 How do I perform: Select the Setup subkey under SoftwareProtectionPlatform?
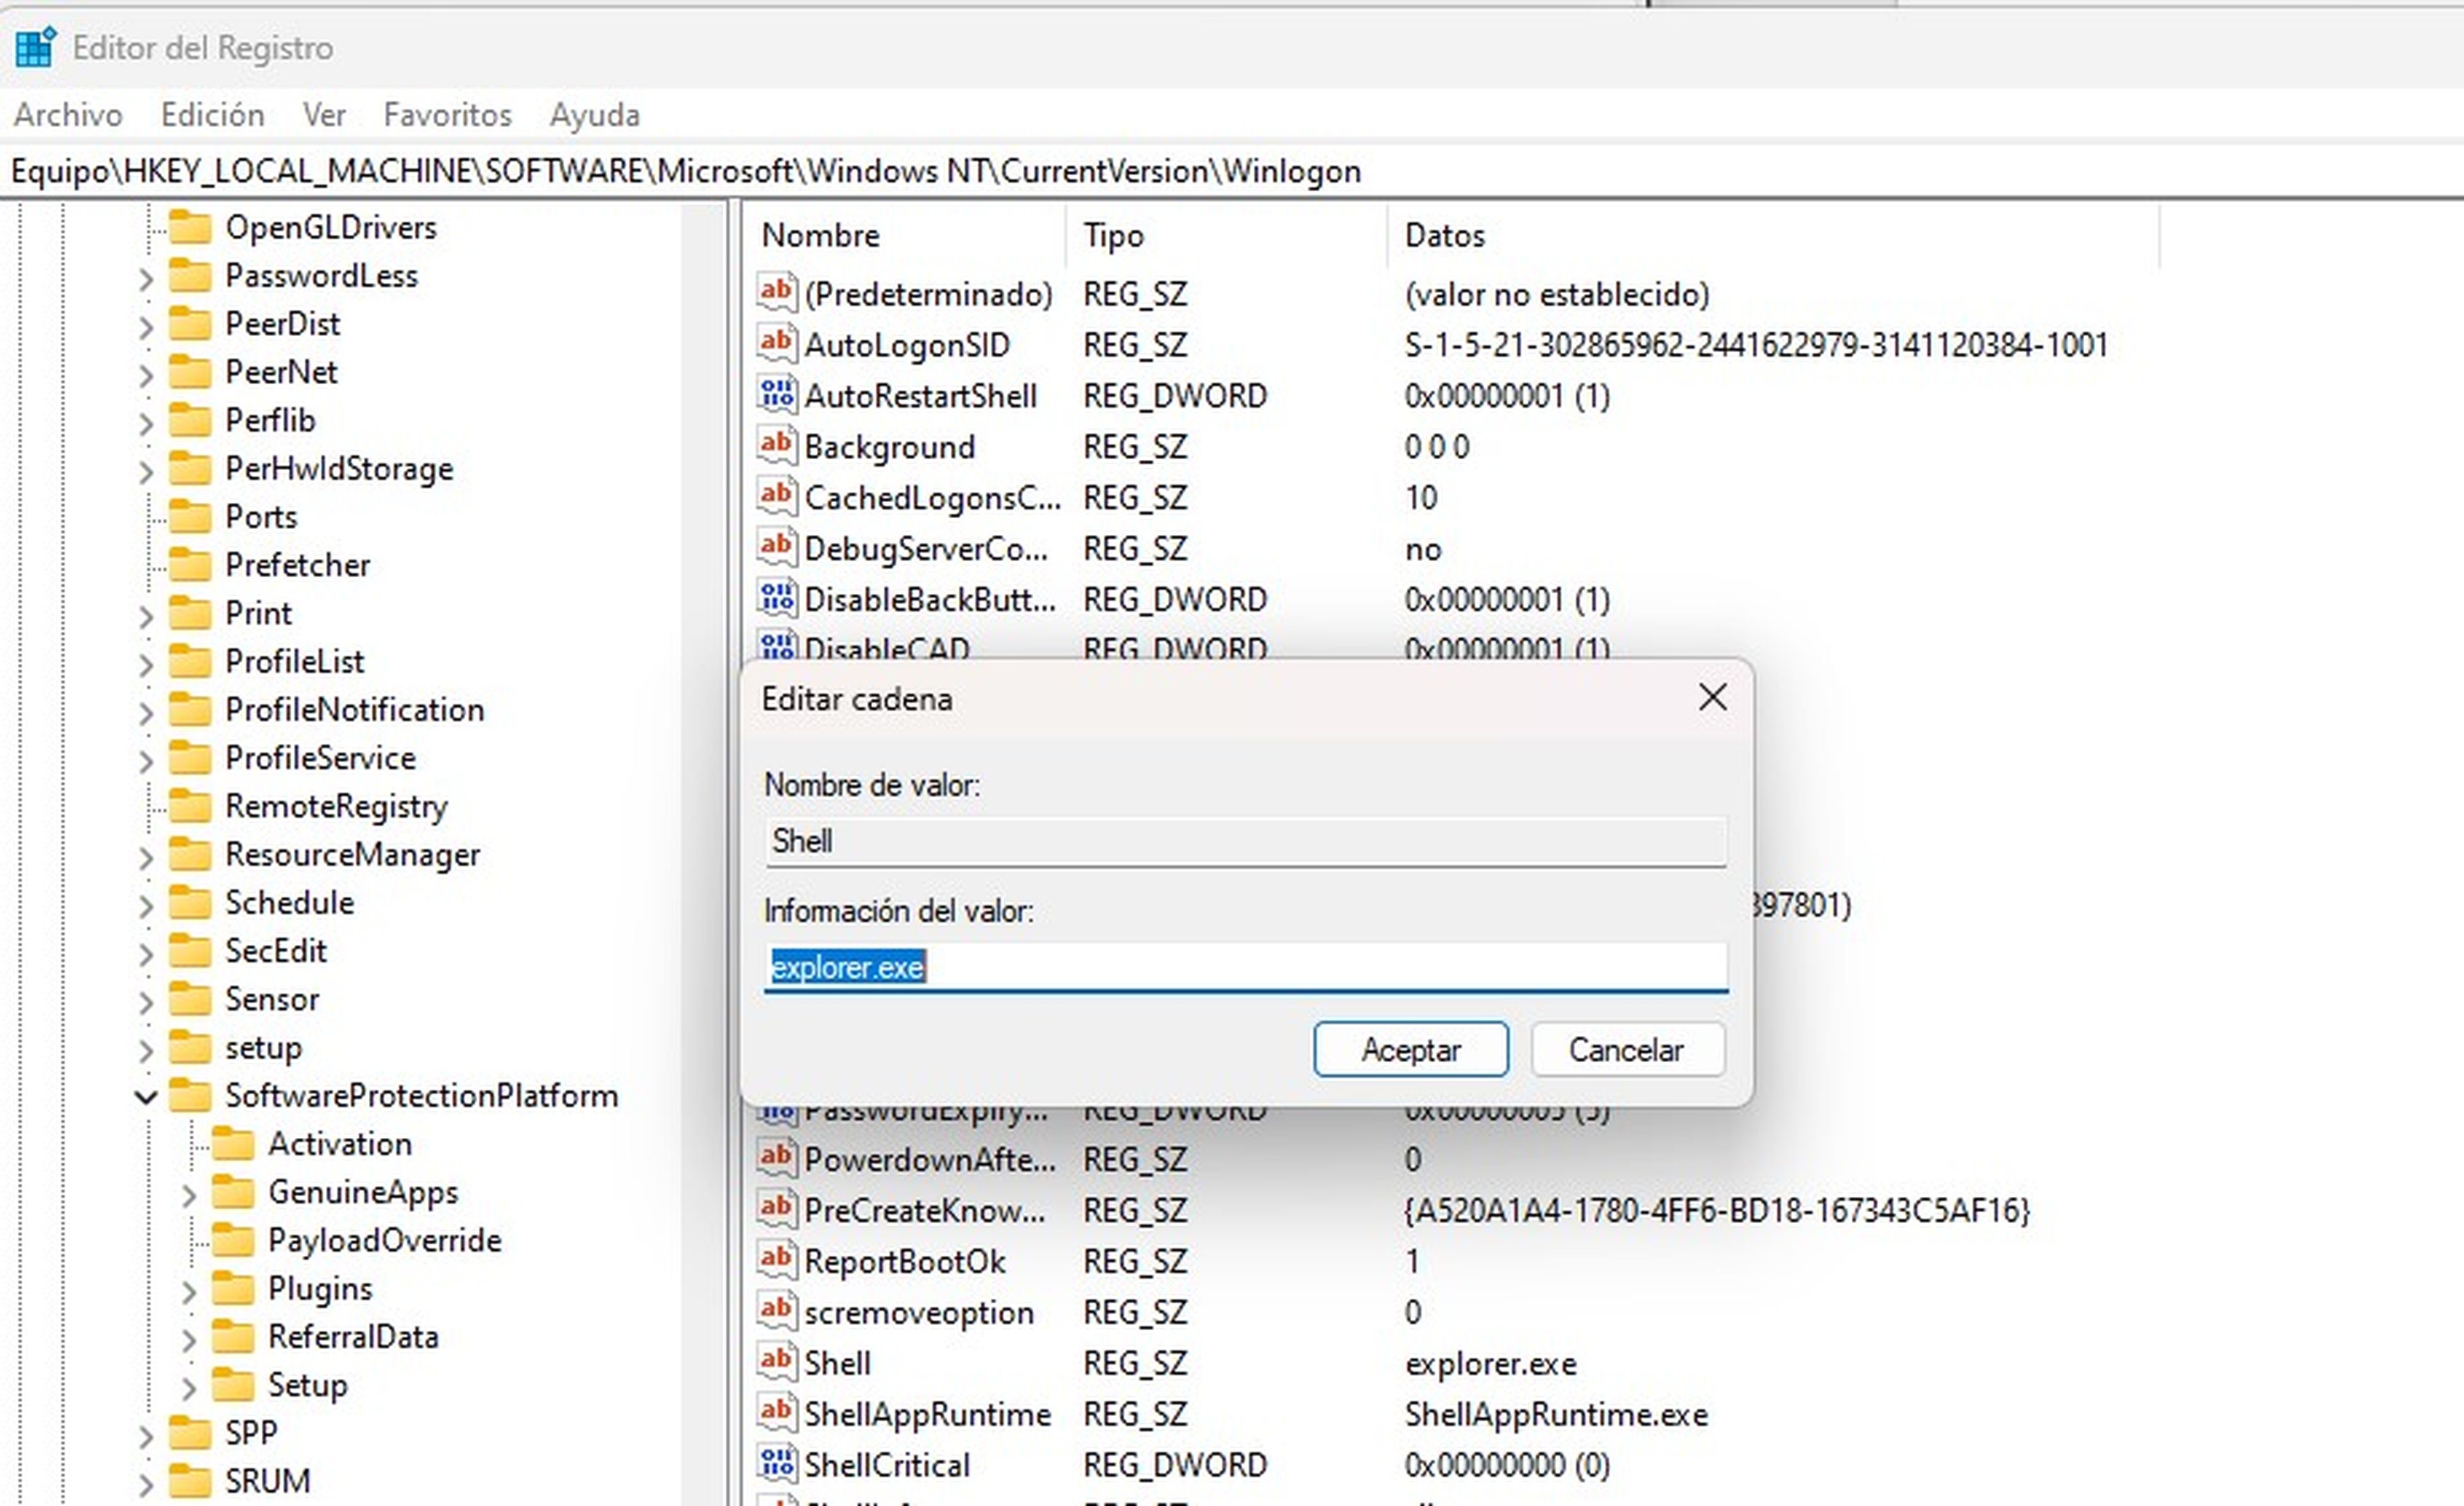click(x=307, y=1385)
